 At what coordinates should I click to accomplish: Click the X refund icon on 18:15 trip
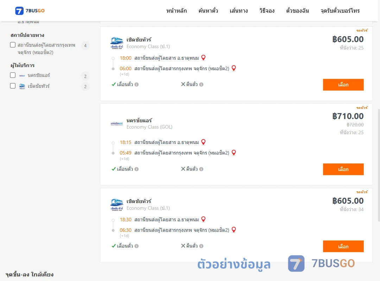point(183,169)
